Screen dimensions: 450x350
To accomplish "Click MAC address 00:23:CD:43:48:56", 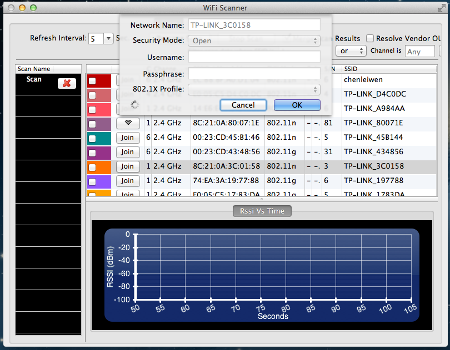I will click(x=226, y=151).
